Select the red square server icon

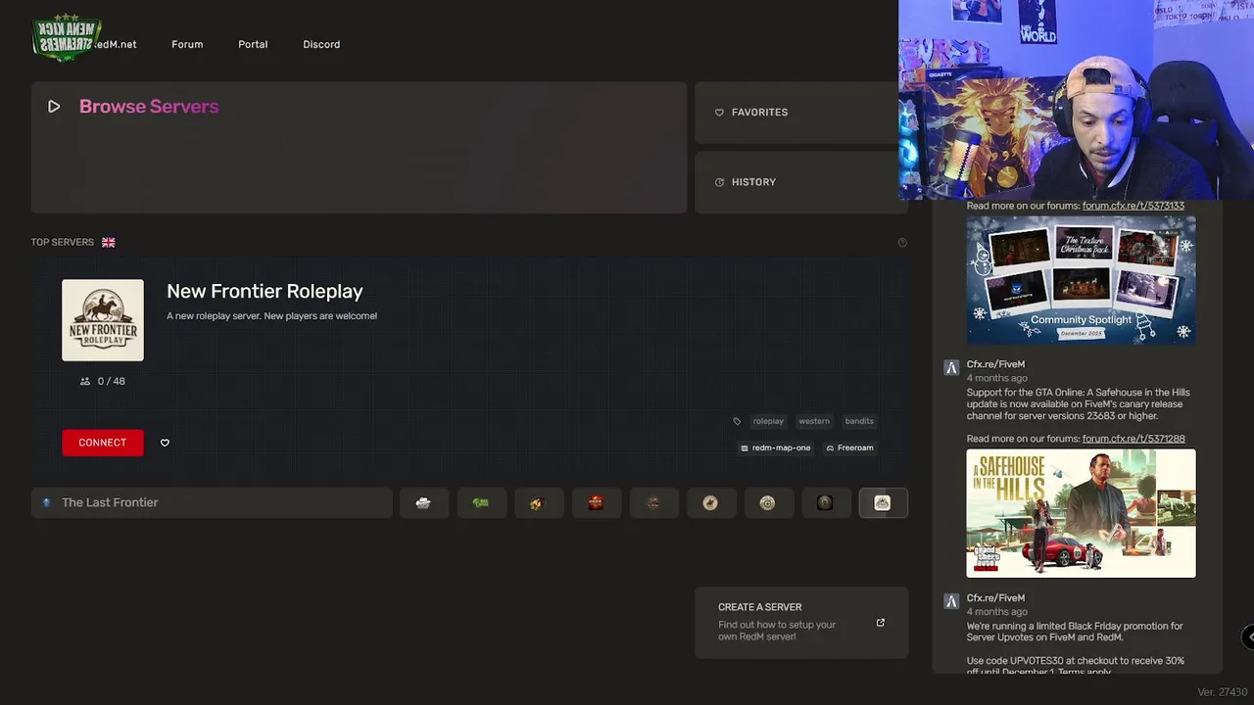(596, 502)
